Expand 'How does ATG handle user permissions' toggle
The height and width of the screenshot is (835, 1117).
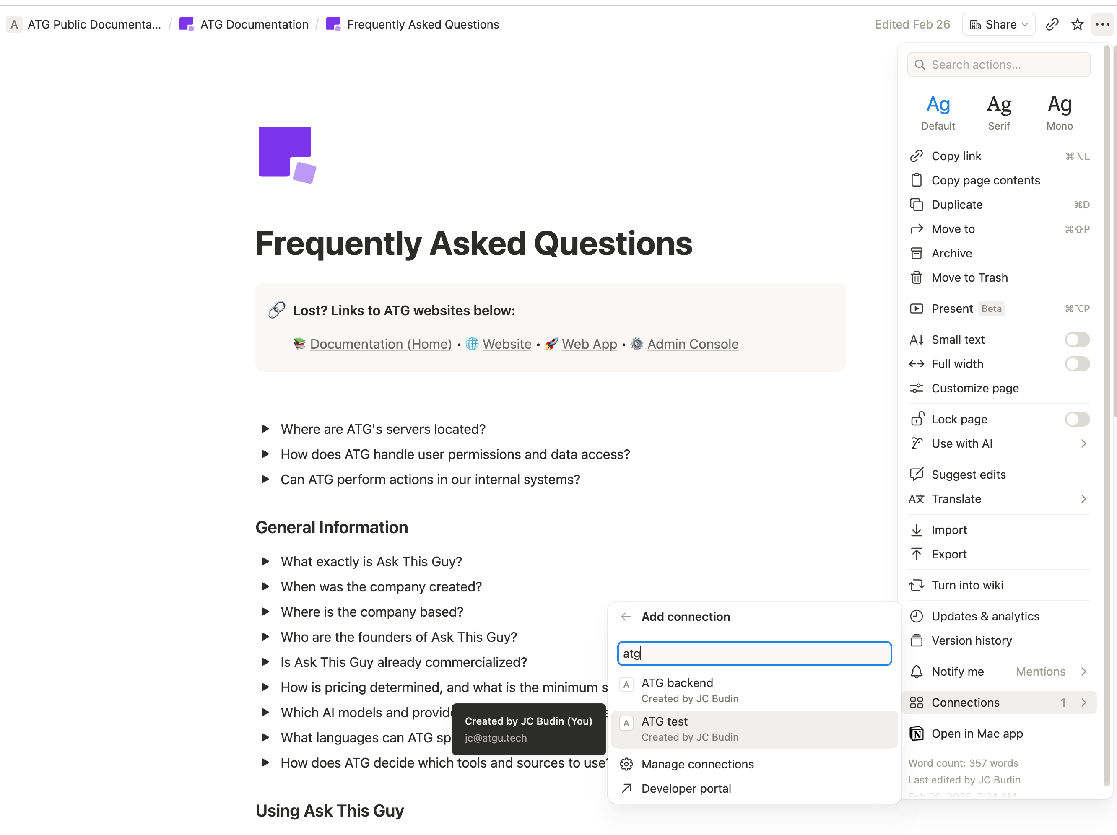click(265, 454)
